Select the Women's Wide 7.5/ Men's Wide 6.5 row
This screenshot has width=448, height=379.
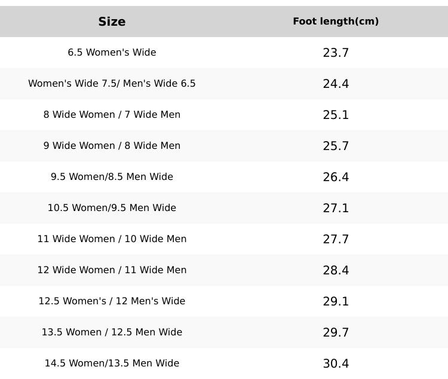[112, 84]
